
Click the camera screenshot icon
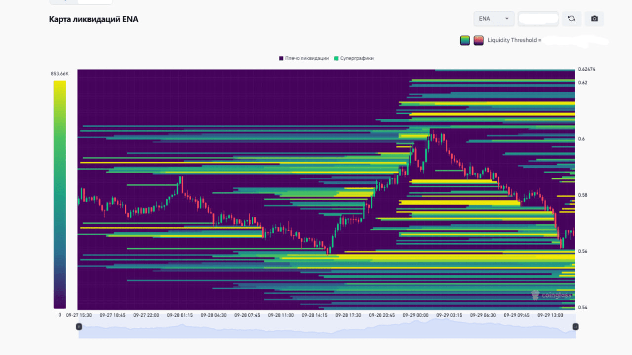(594, 19)
